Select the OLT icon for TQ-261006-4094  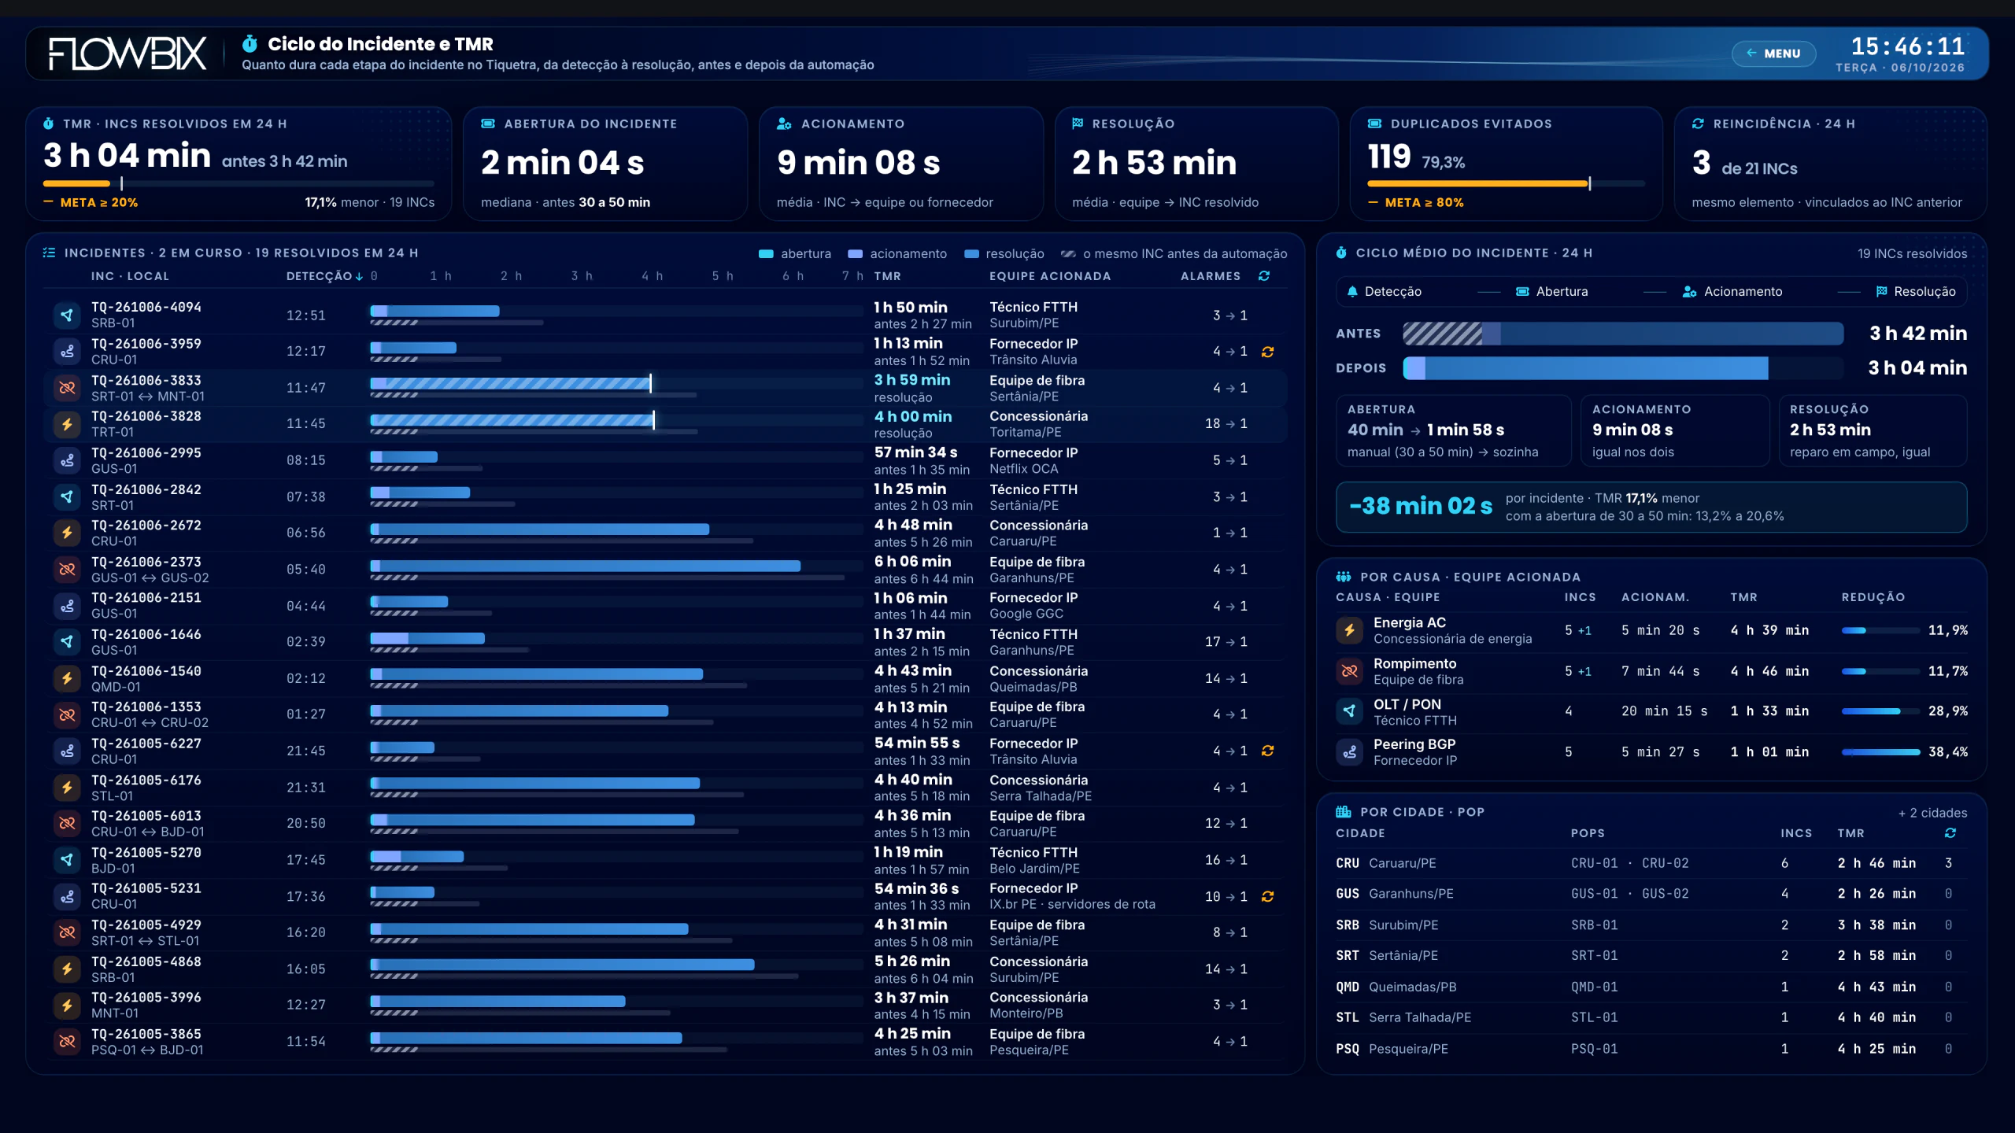pyautogui.click(x=67, y=315)
